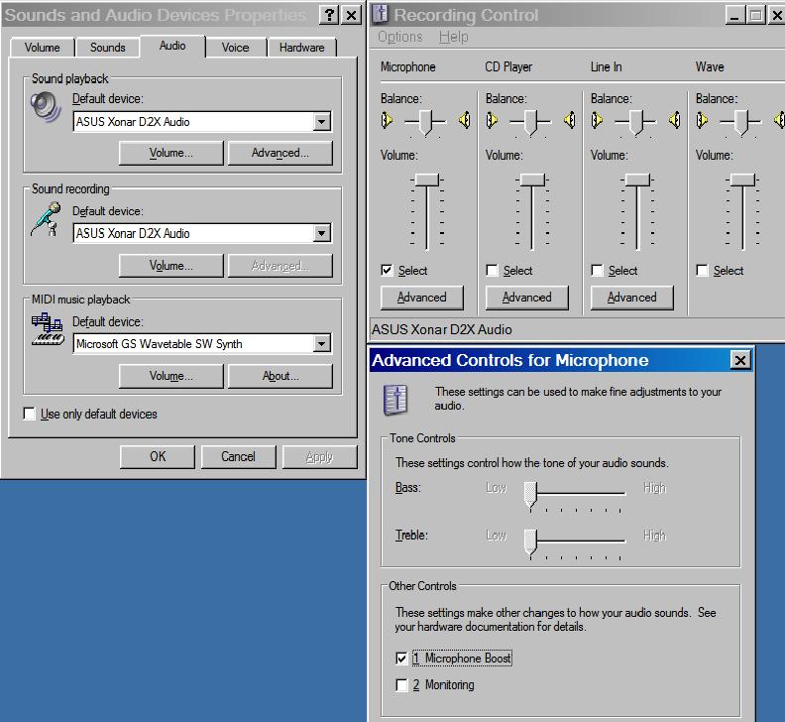
Task: Click the MIDI keyboard icon
Action: (x=48, y=329)
